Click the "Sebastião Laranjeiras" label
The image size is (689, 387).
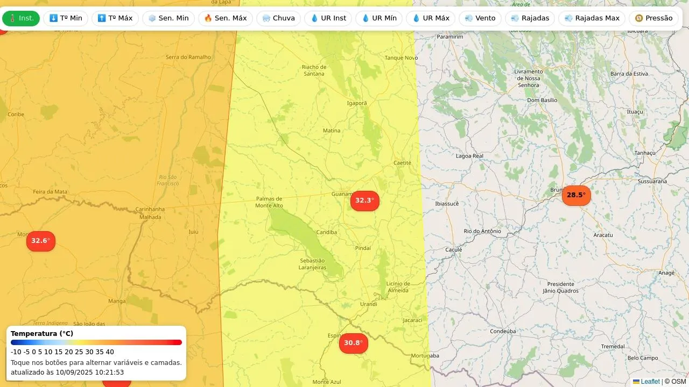coord(313,264)
